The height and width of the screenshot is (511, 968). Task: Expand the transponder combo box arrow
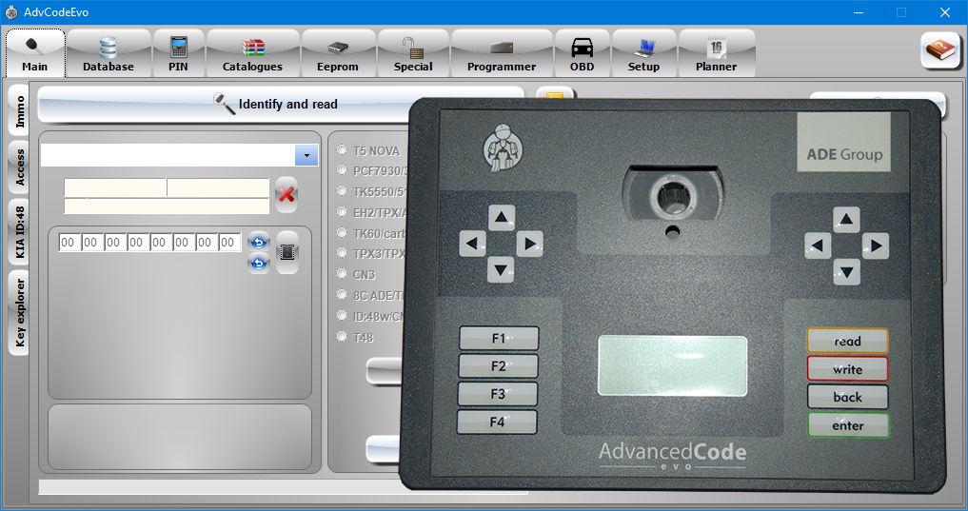point(306,155)
